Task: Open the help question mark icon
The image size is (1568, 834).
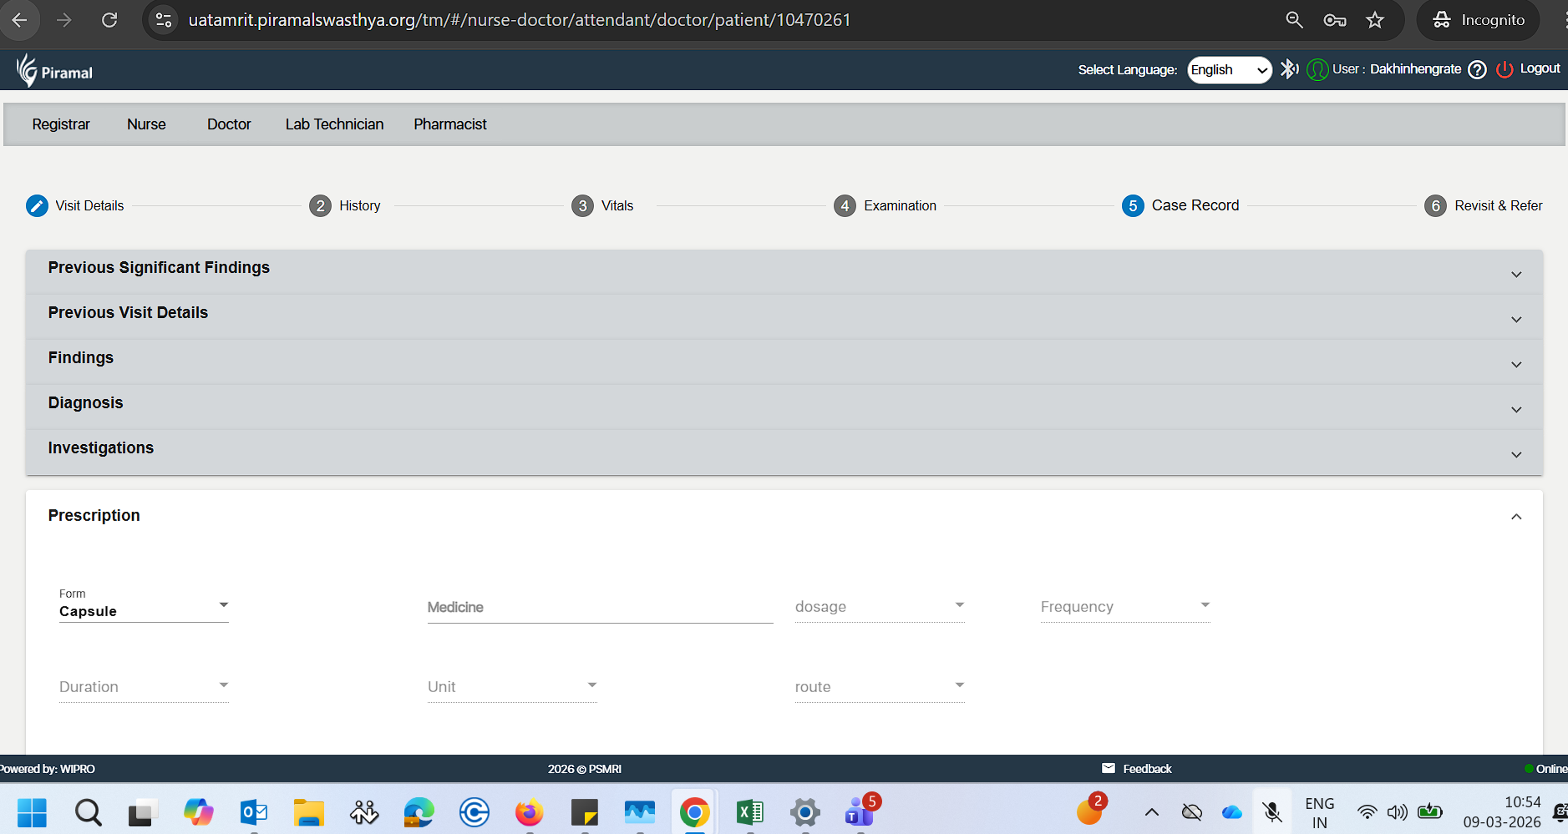Action: click(1477, 70)
